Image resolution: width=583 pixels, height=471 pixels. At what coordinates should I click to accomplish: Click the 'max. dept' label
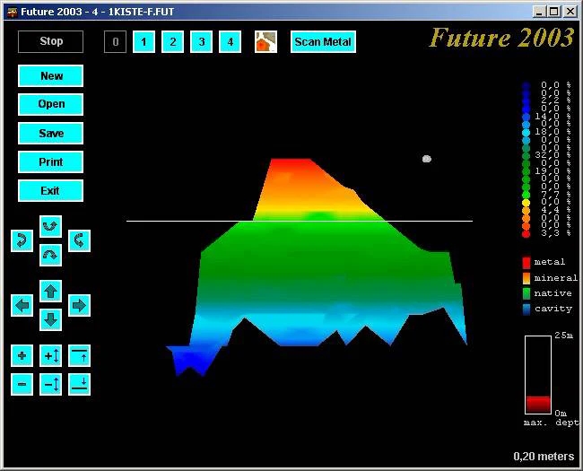coord(552,423)
